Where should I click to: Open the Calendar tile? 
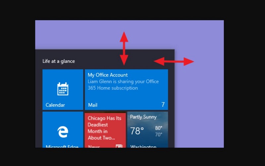(63, 90)
